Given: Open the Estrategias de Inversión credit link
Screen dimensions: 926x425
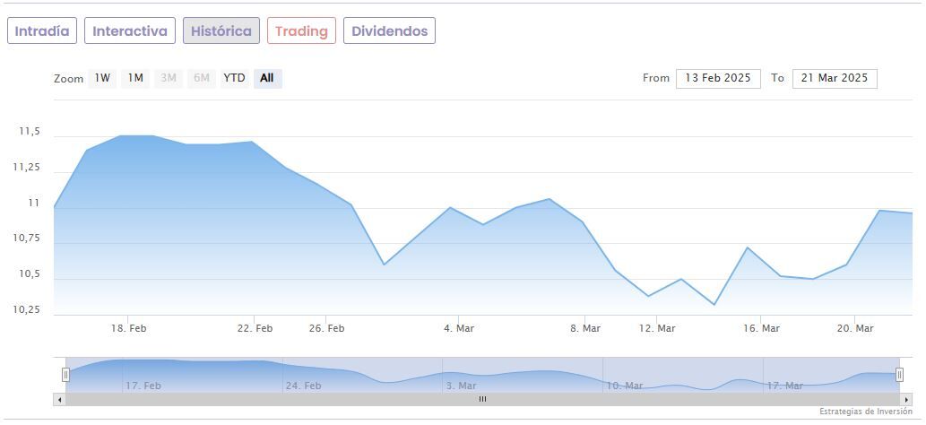Looking at the screenshot, I should tap(865, 412).
